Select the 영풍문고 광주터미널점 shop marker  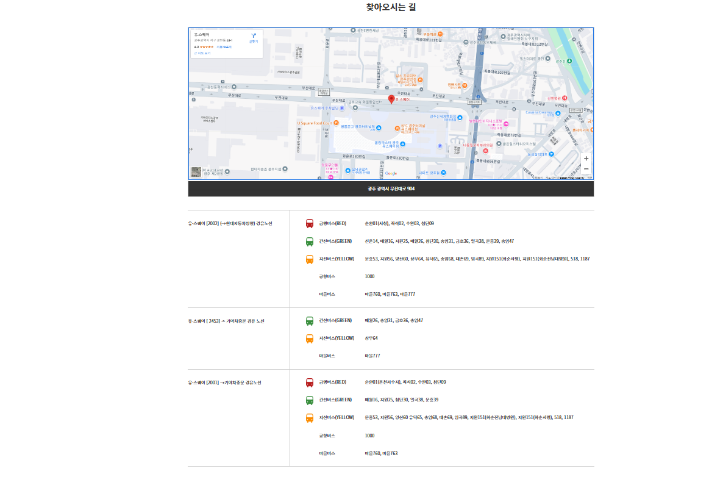[379, 127]
